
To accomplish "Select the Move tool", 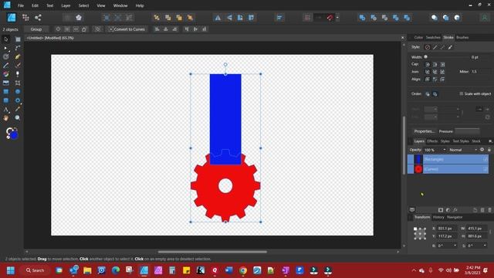I will [6, 39].
